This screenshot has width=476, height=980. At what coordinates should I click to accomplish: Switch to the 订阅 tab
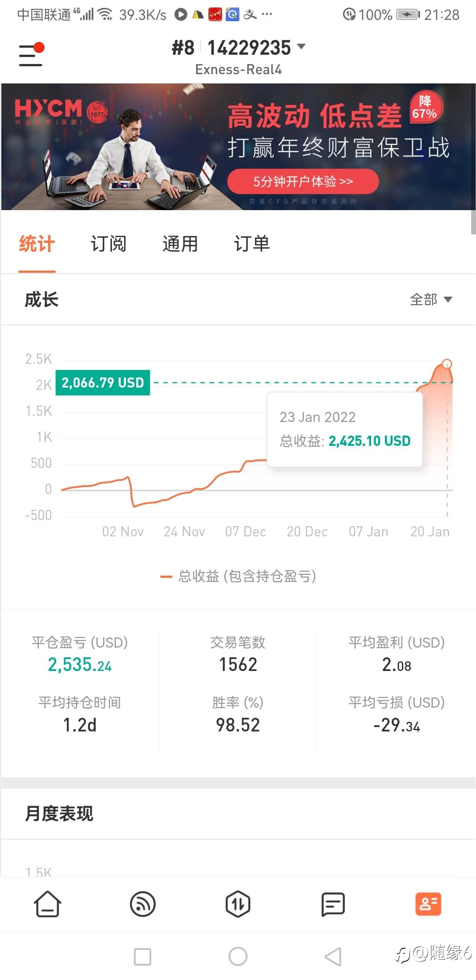click(108, 244)
